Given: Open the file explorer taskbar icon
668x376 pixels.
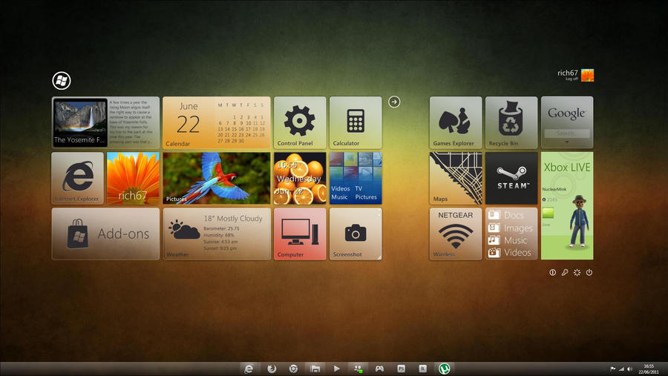Looking at the screenshot, I should tap(315, 369).
